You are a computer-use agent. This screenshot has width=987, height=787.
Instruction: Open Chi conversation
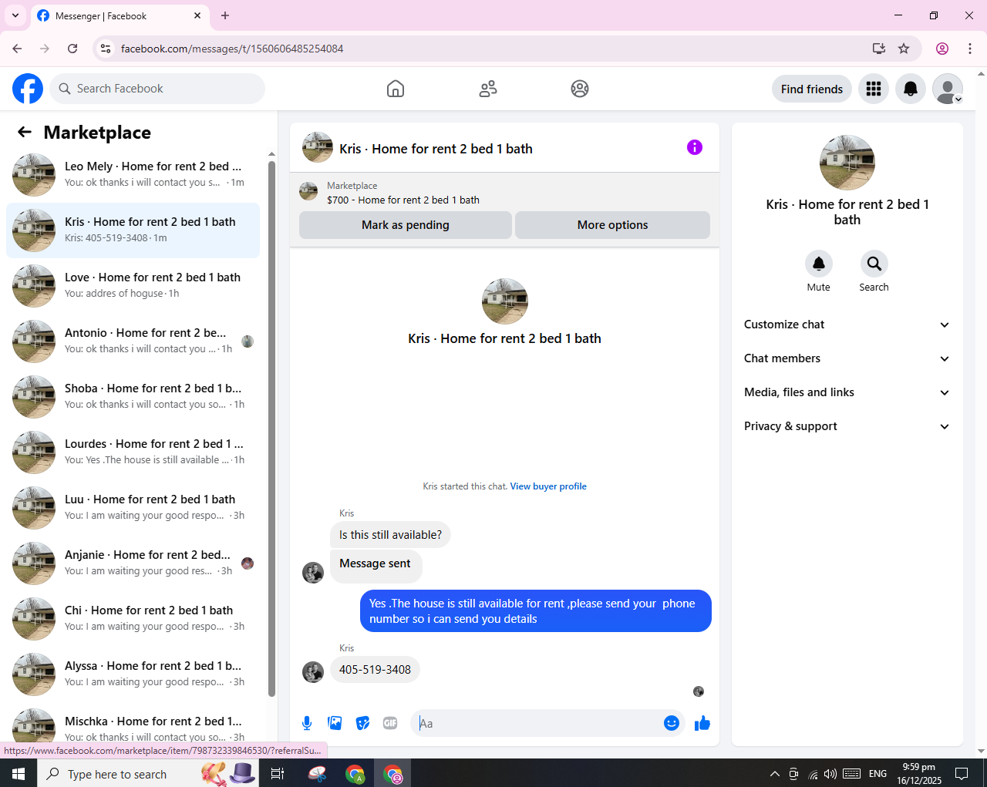(133, 619)
